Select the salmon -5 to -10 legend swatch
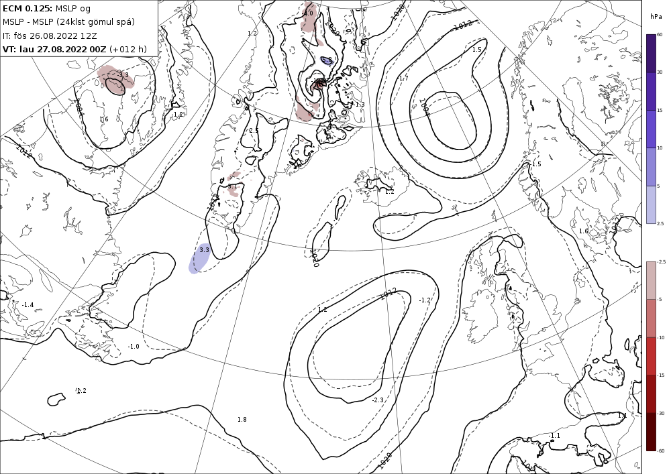This screenshot has height=474, width=671. 651,318
